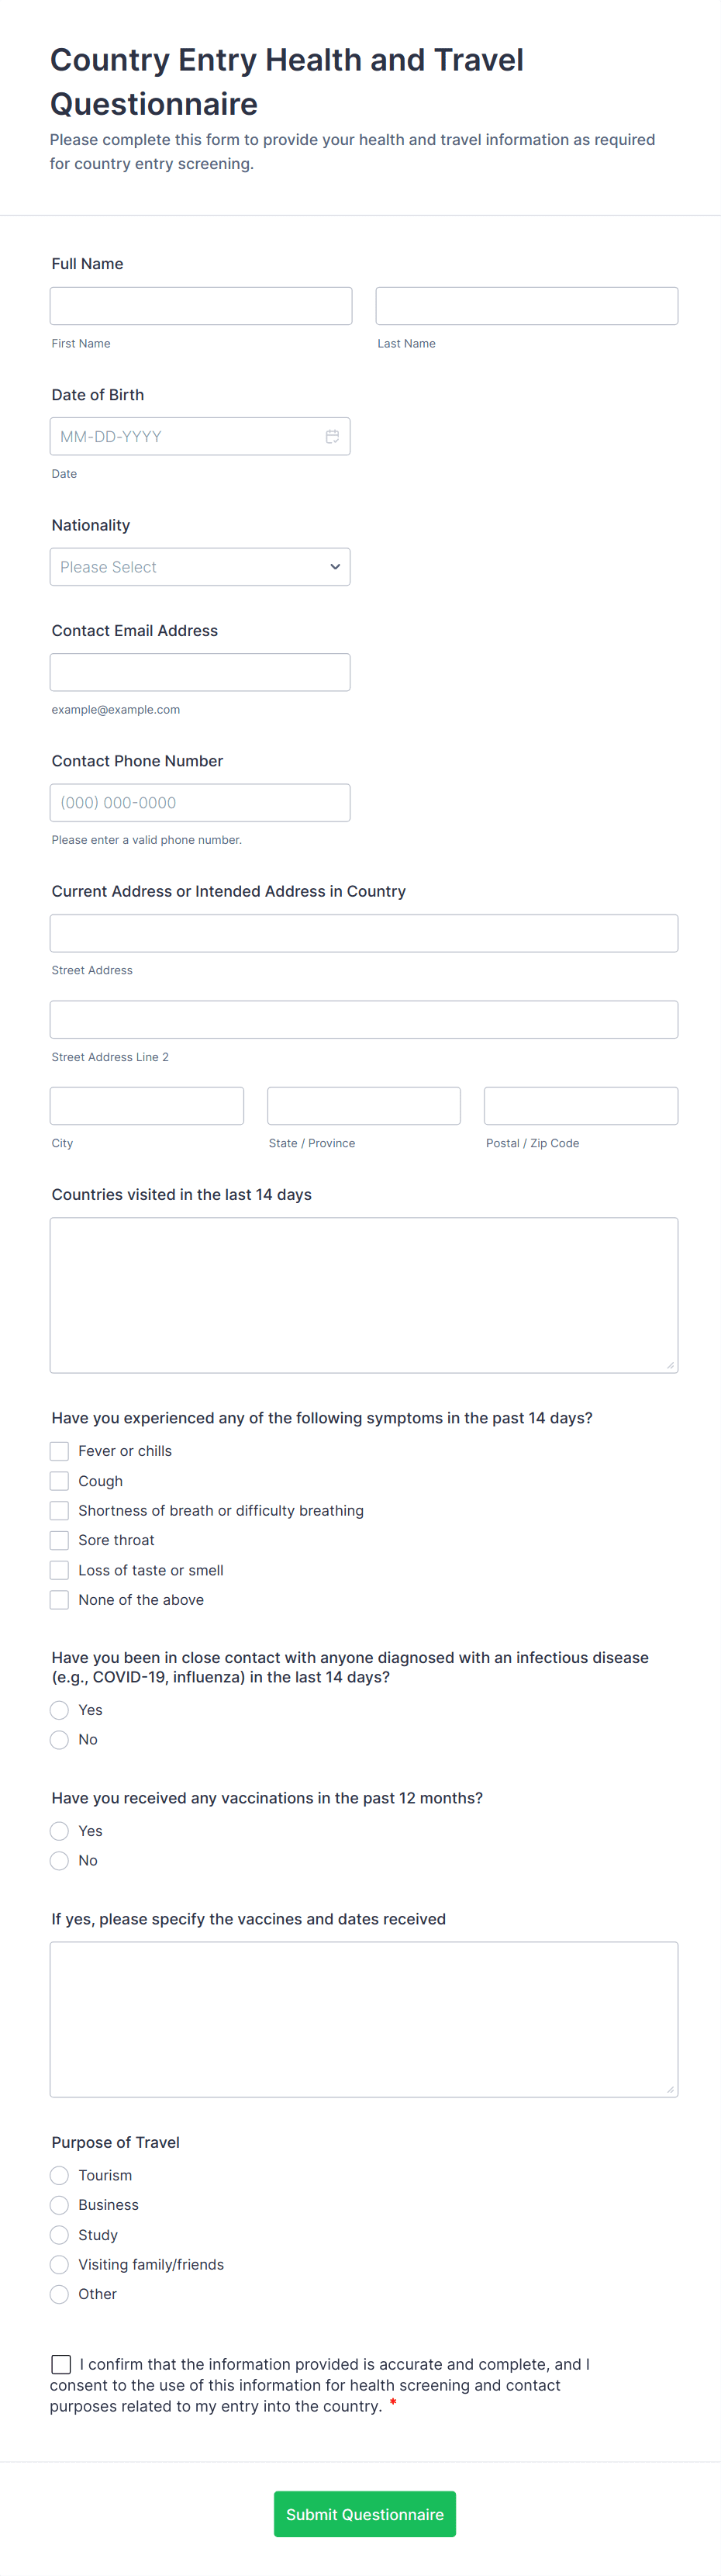Select No for close contact question

[59, 1740]
